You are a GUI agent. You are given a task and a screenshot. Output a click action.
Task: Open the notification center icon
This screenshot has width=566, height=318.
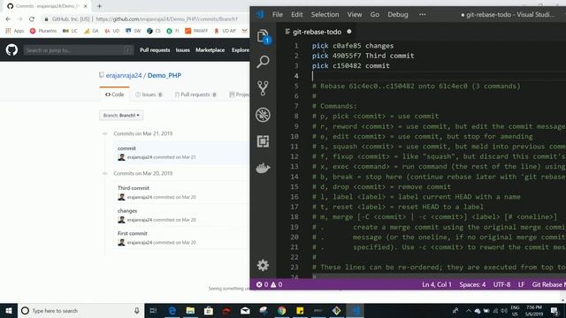pyautogui.click(x=555, y=311)
